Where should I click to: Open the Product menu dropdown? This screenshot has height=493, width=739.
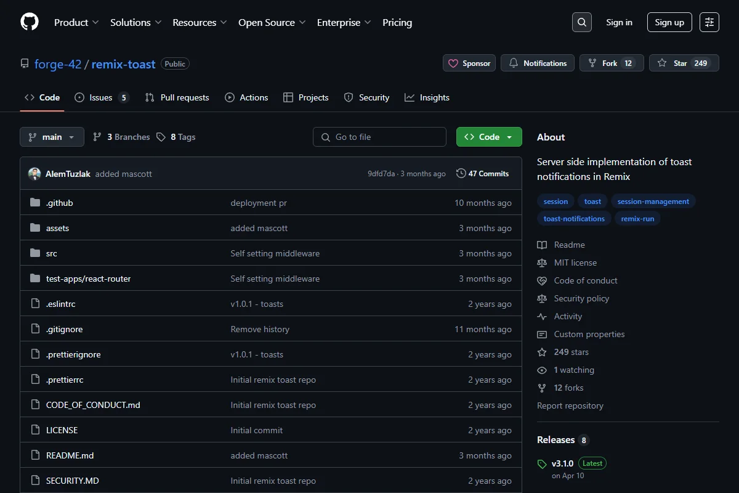(76, 22)
